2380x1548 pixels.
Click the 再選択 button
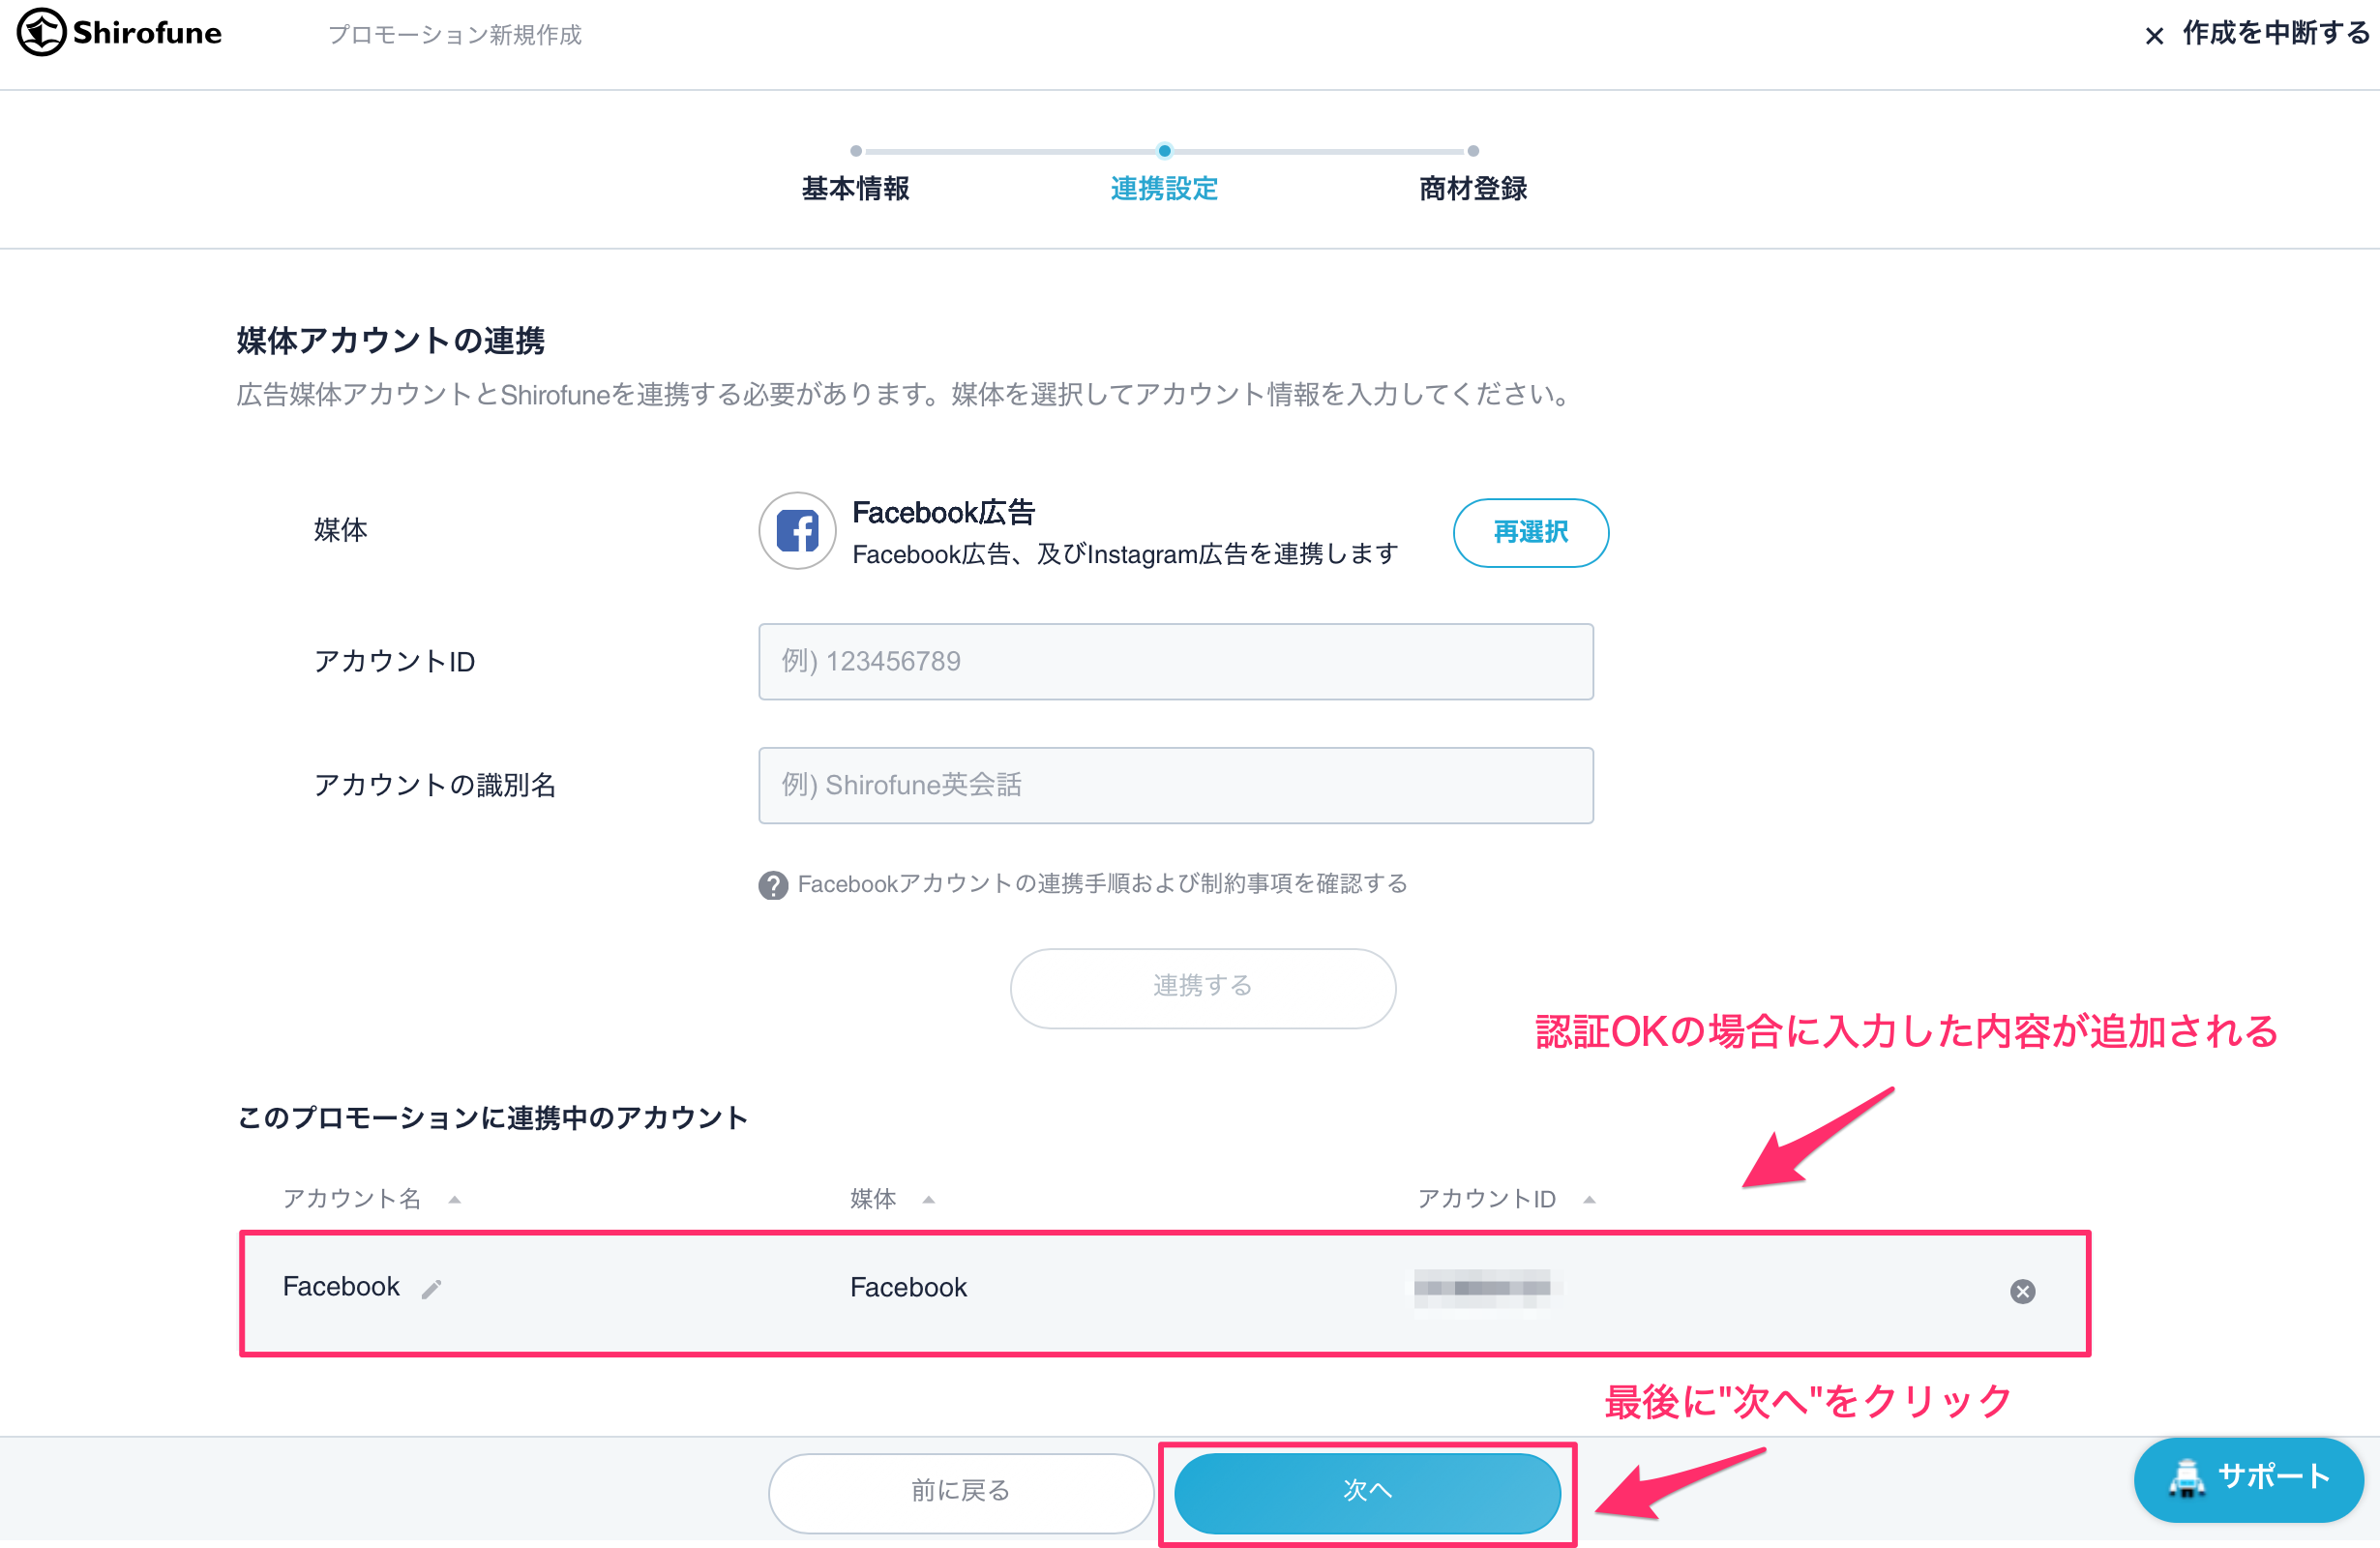[1530, 532]
